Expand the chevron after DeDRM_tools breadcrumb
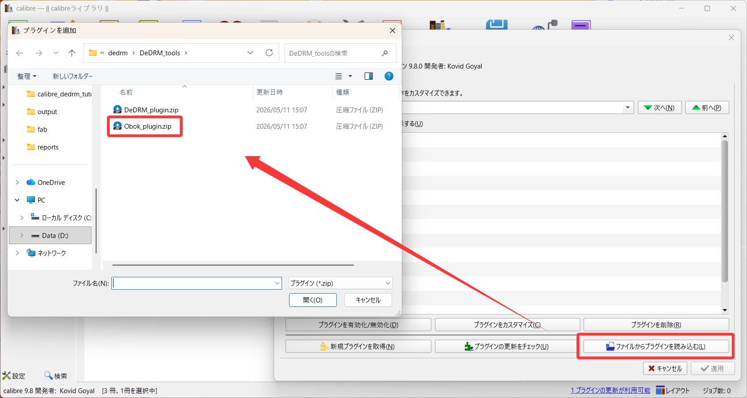The height and width of the screenshot is (398, 747). click(186, 53)
